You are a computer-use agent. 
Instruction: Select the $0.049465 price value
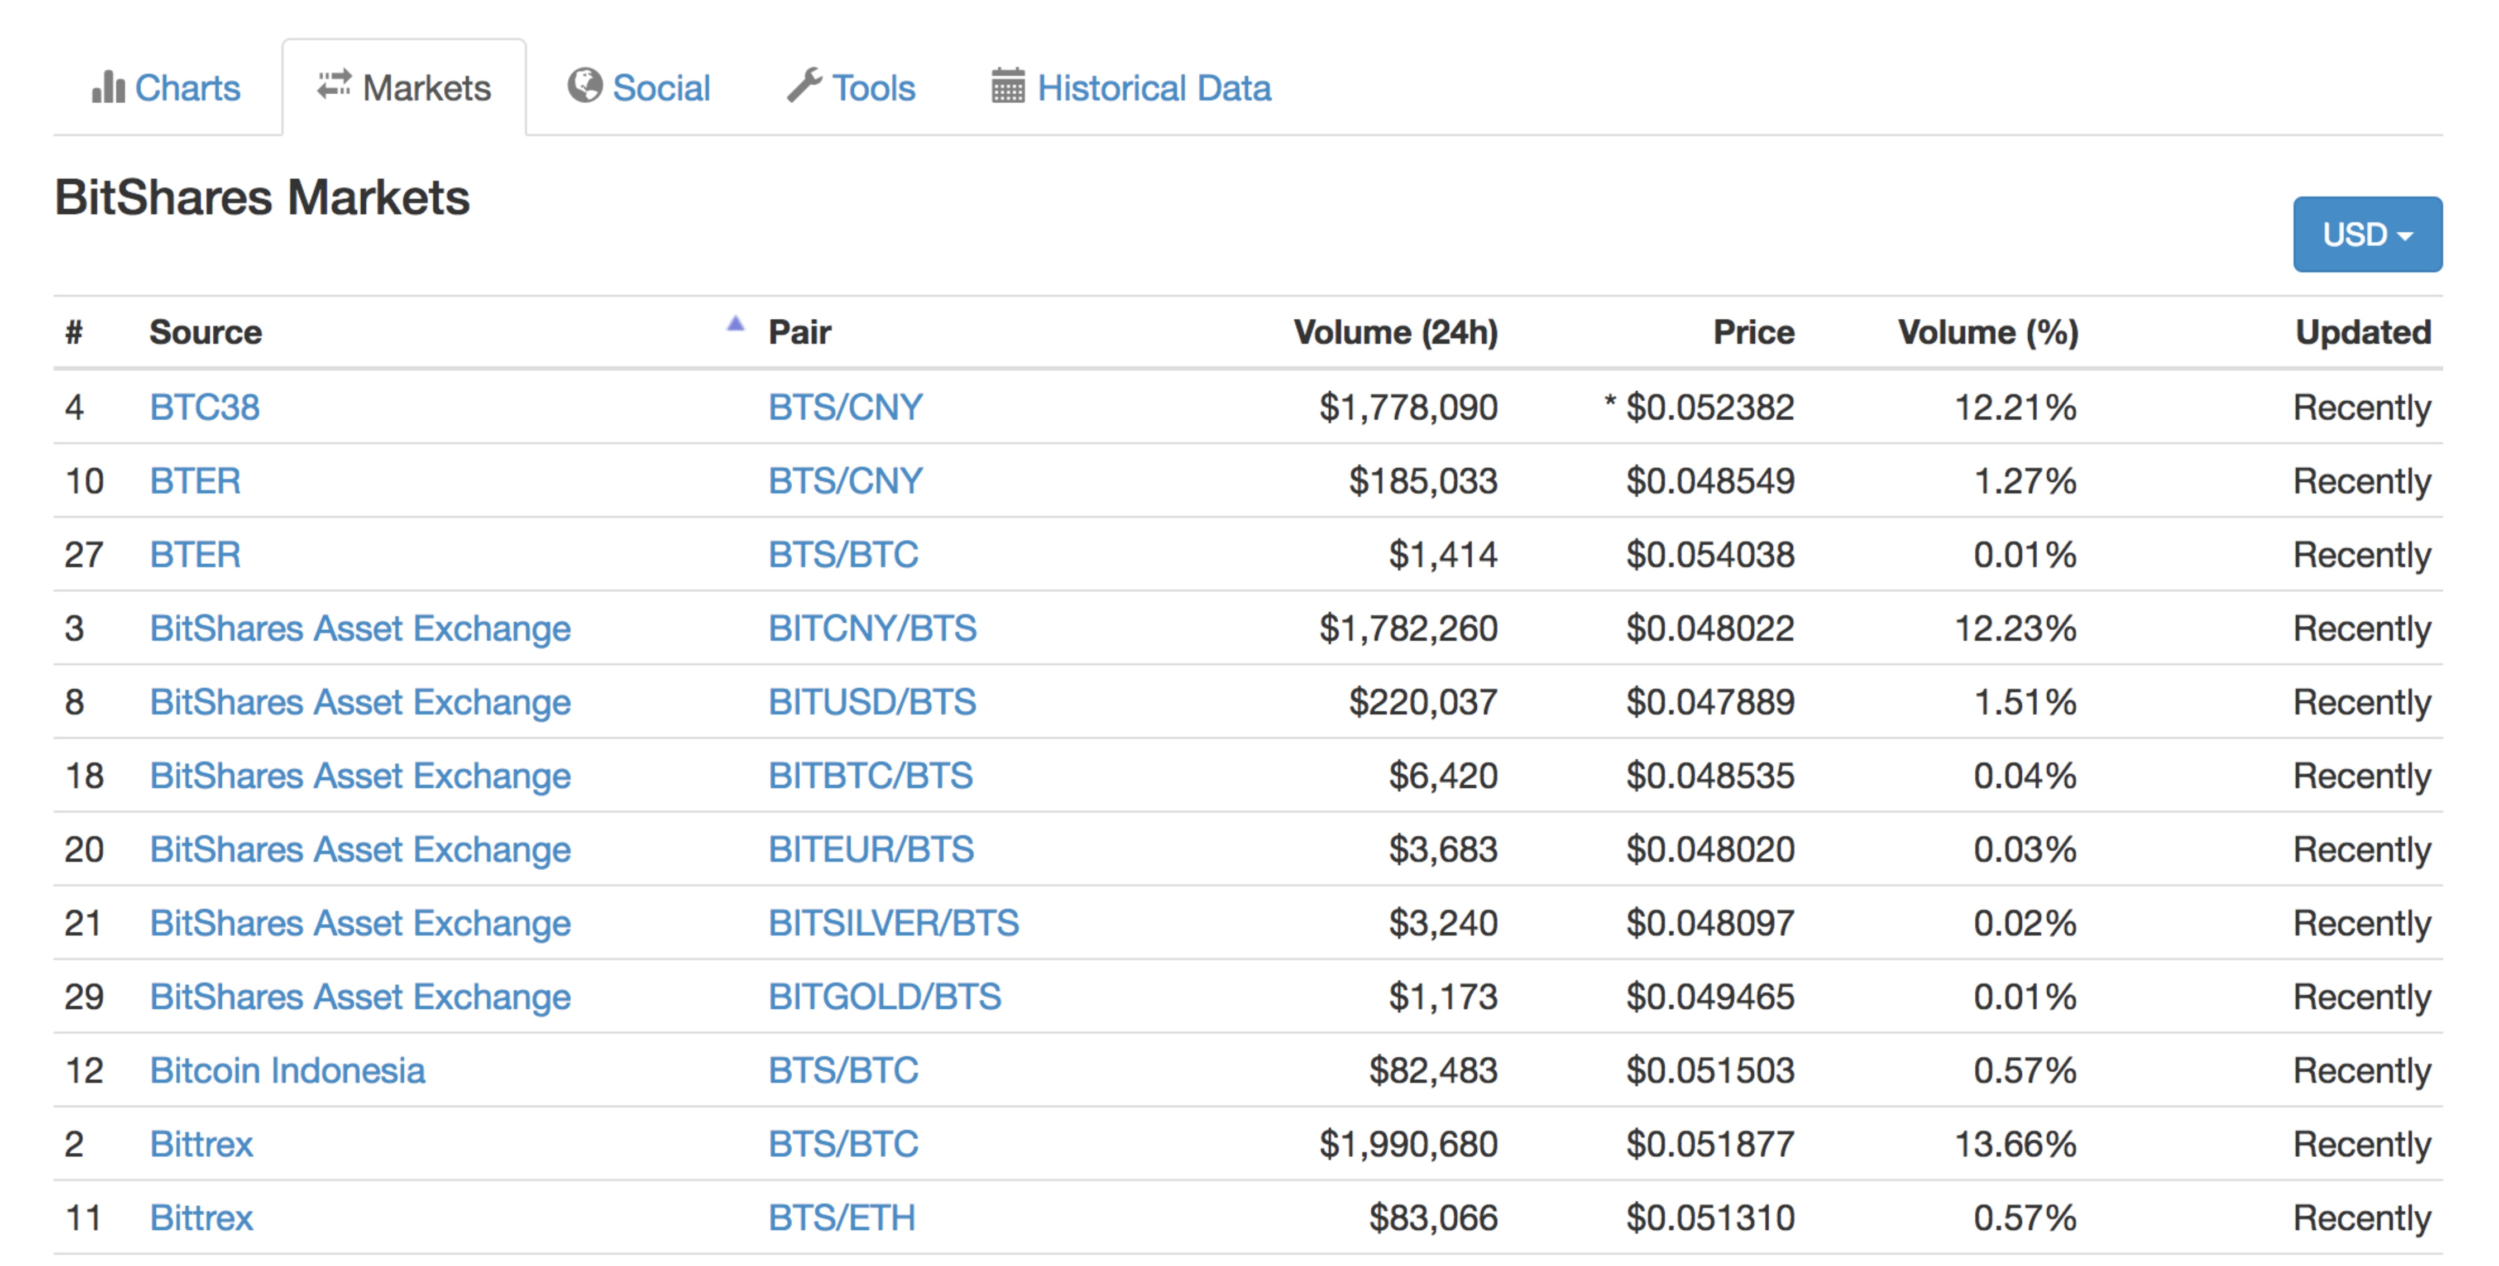pos(1710,998)
